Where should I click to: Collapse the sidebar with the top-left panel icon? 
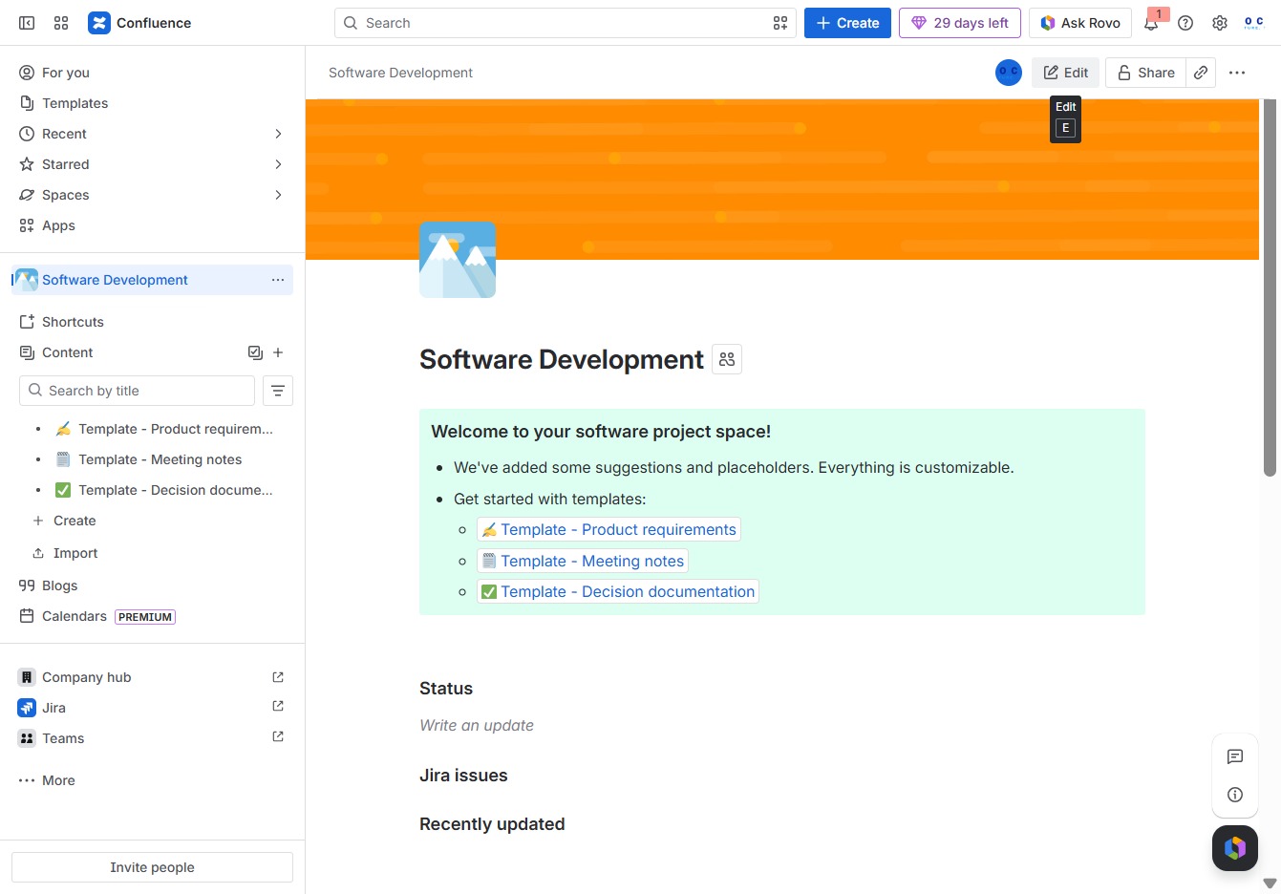(x=27, y=23)
